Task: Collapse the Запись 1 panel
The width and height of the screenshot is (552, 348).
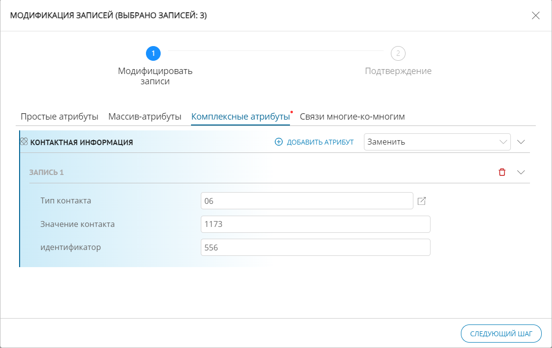Action: 521,172
